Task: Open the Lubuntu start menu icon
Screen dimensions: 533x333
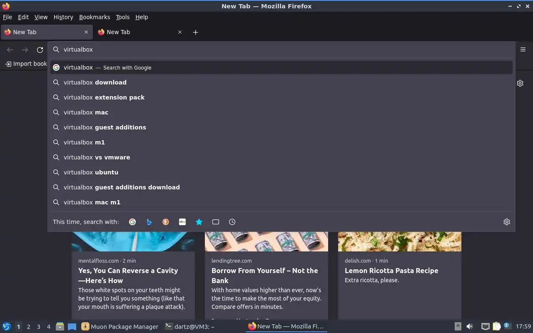Action: [7, 327]
